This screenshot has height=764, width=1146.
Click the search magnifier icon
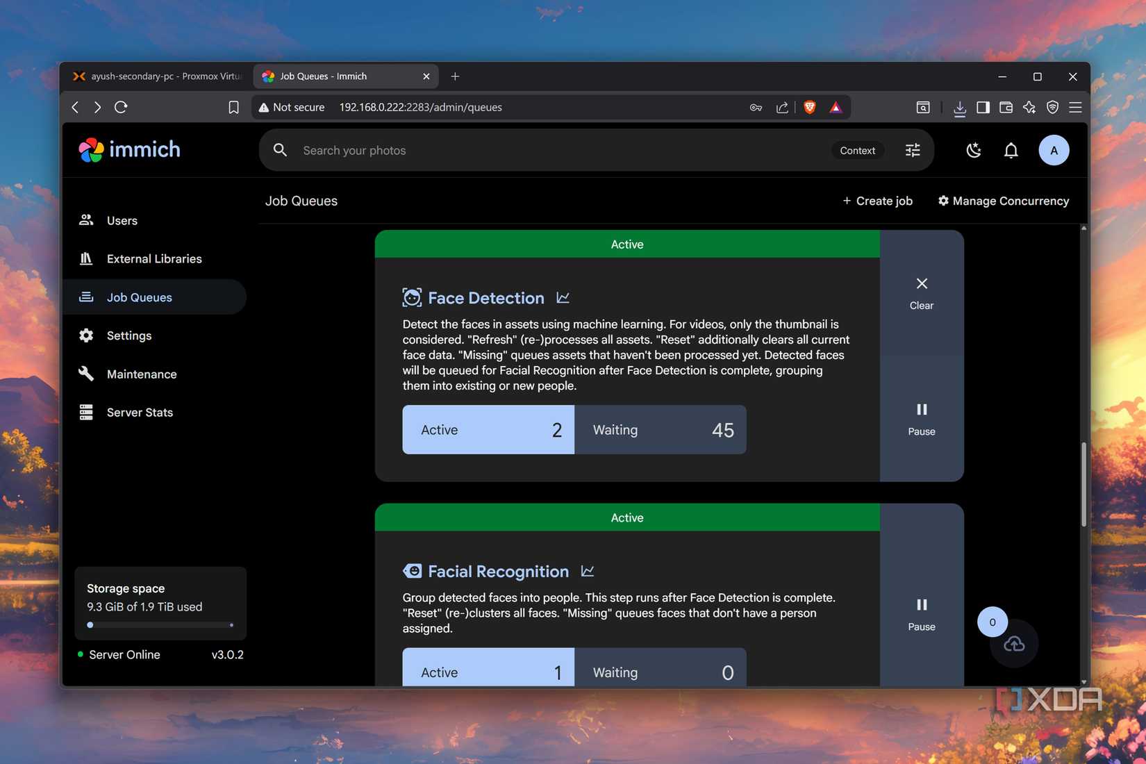tap(280, 150)
